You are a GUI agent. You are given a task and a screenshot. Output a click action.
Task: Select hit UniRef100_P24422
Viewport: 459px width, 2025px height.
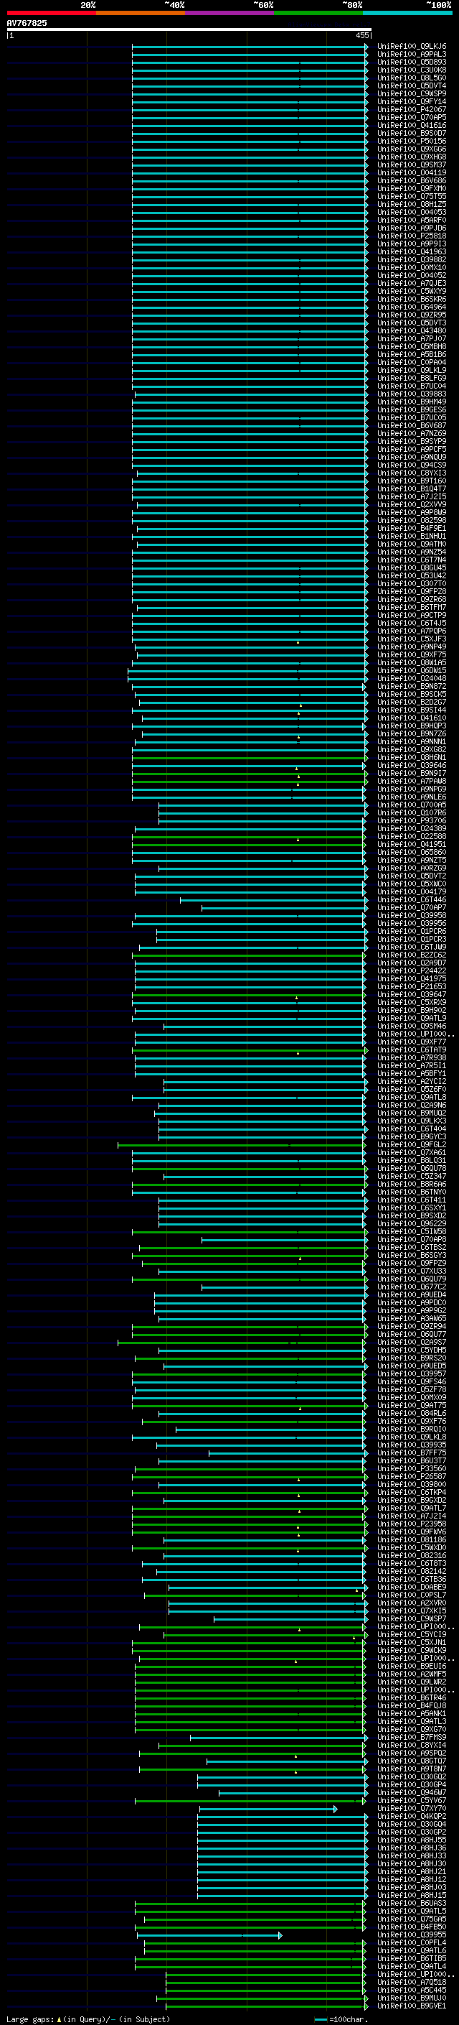click(x=411, y=971)
